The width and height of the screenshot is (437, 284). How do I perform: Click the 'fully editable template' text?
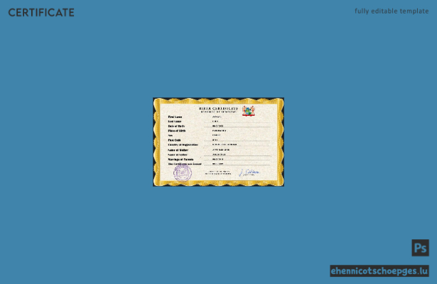click(x=392, y=11)
